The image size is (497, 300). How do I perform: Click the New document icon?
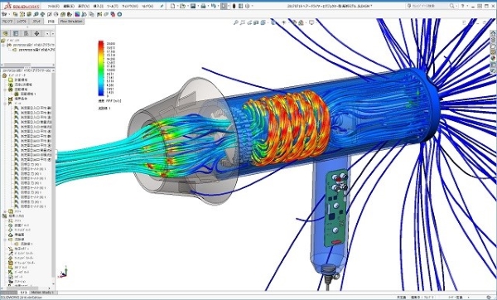(x=172, y=6)
